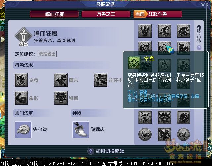Screen dimensions: 212x166
Task: Expand the left side arrow panel
Action: pos(2,40)
